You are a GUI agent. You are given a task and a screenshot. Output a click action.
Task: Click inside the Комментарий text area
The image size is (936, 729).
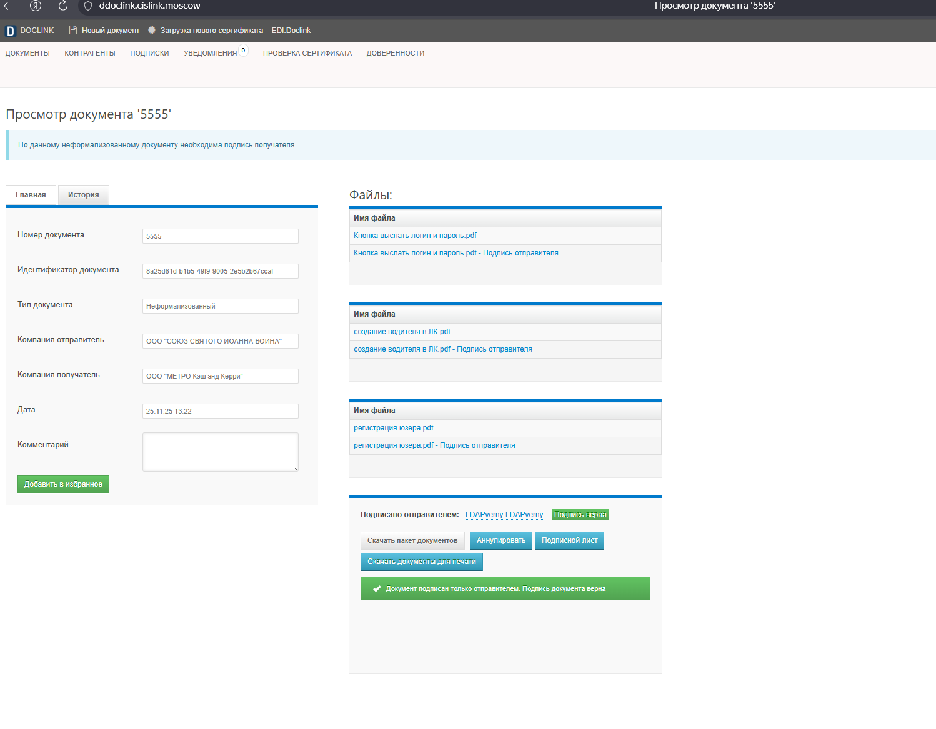point(221,452)
